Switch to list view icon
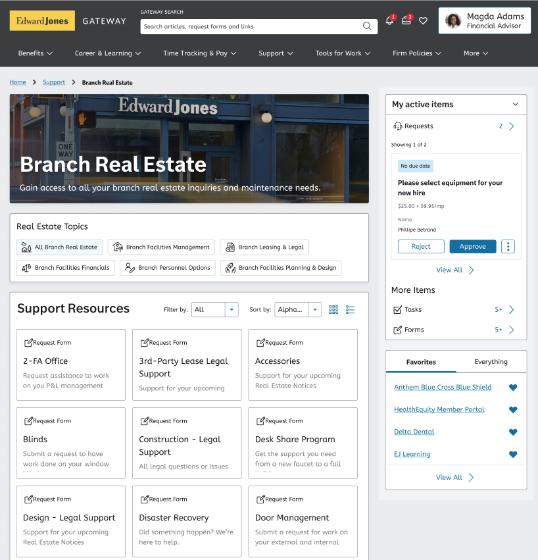This screenshot has height=560, width=538. pyautogui.click(x=350, y=310)
